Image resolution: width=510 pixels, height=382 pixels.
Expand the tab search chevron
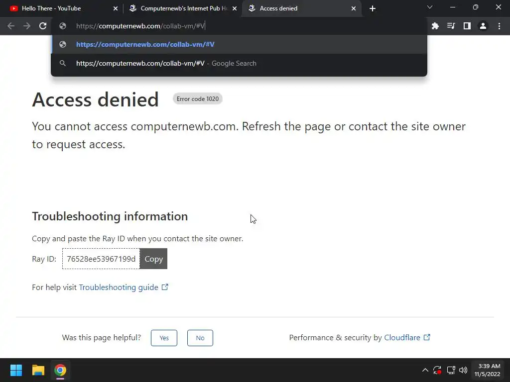tap(430, 7)
